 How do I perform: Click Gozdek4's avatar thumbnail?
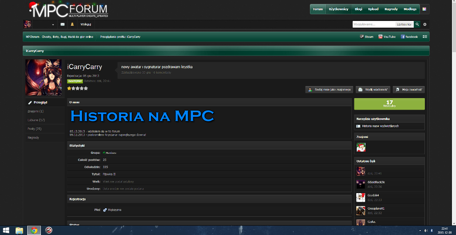coord(361,197)
